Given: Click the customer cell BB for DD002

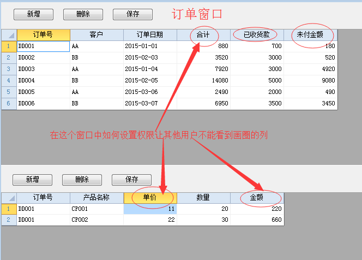Looking at the screenshot, I should click(96, 57).
